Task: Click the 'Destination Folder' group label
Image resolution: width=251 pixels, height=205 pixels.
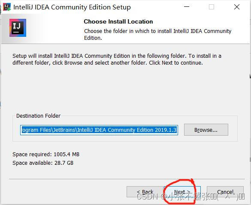Action: [39, 116]
